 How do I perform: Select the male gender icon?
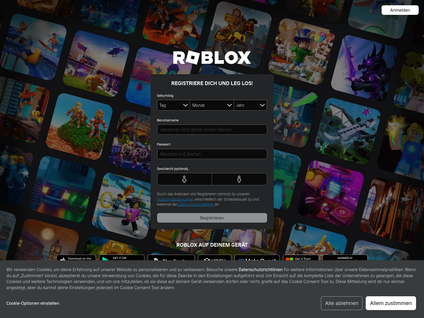coord(239,179)
